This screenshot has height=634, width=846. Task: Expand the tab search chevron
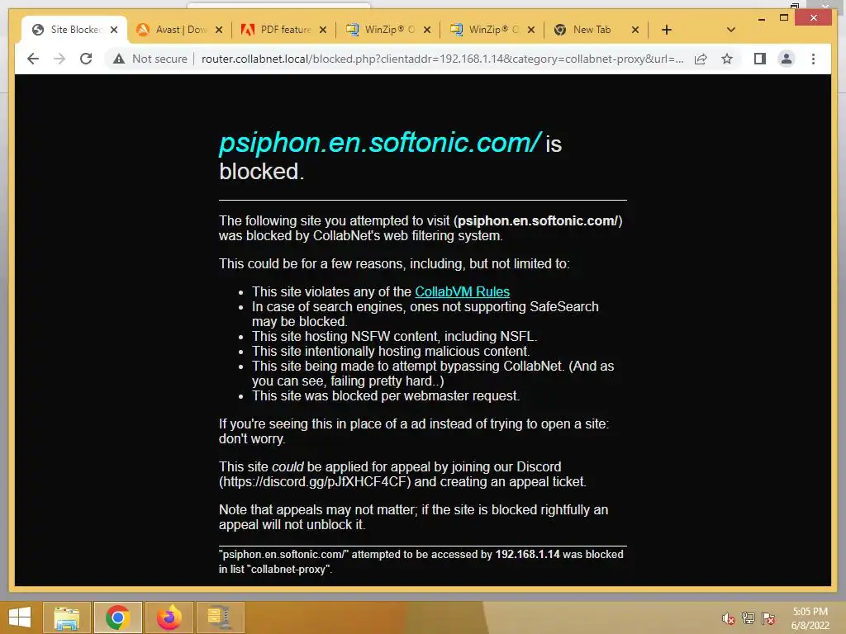(x=730, y=30)
